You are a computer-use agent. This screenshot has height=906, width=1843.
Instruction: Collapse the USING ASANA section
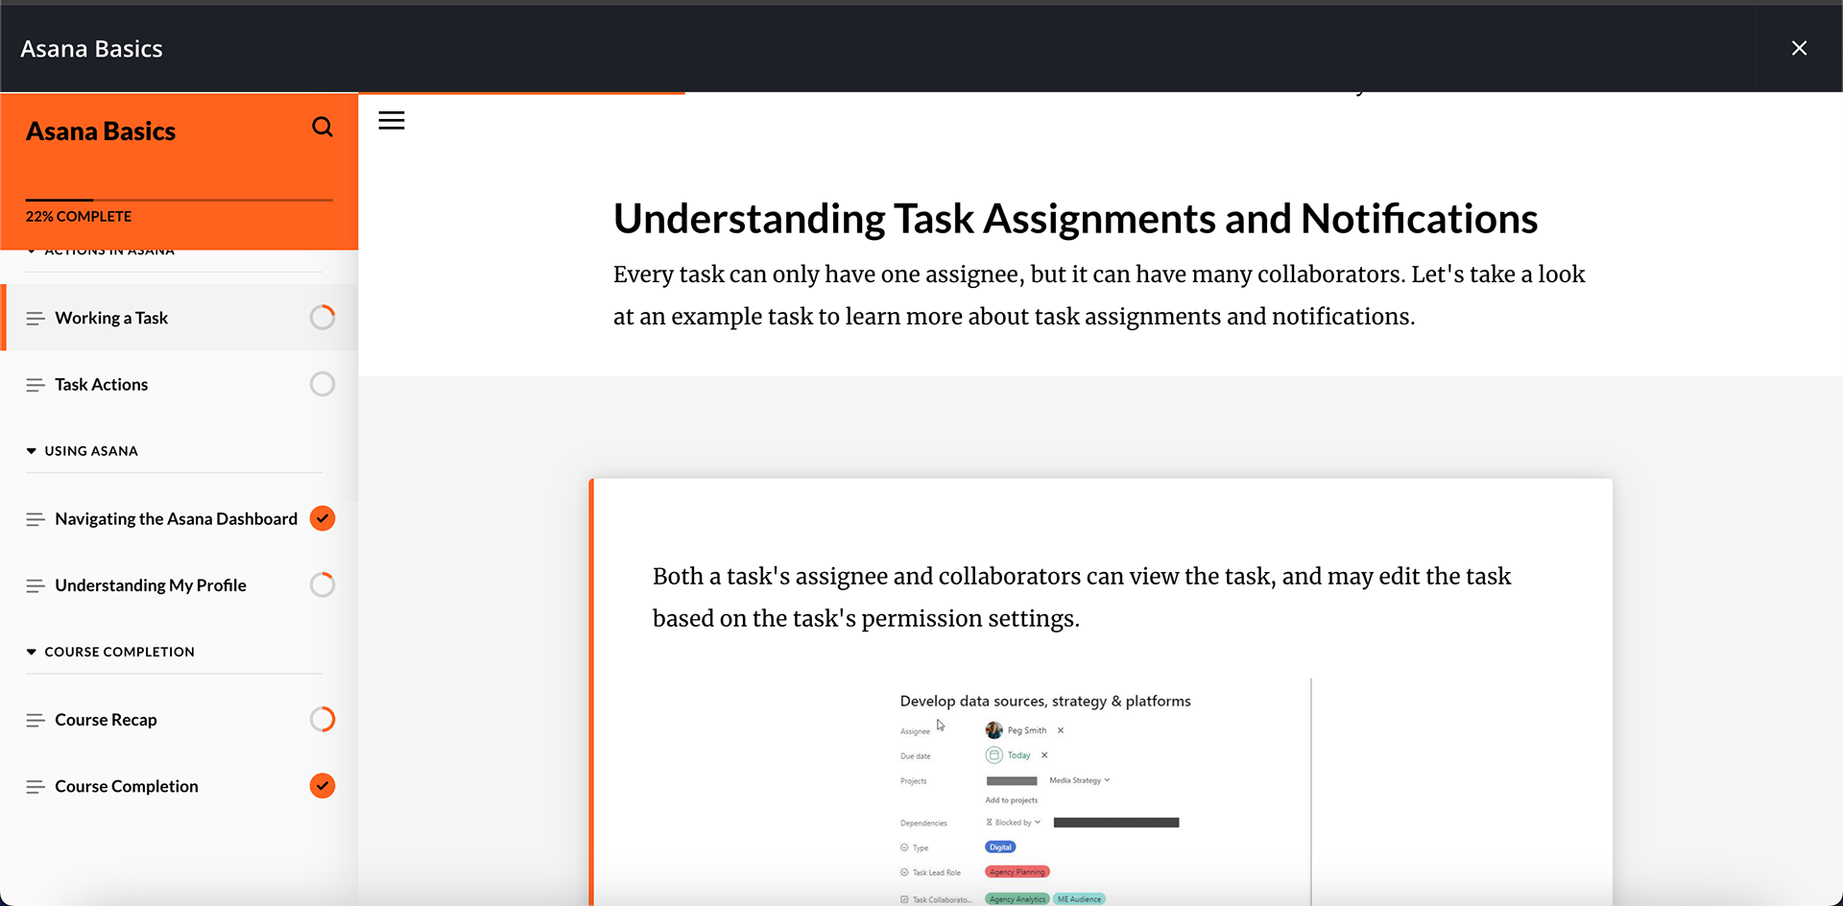82,451
